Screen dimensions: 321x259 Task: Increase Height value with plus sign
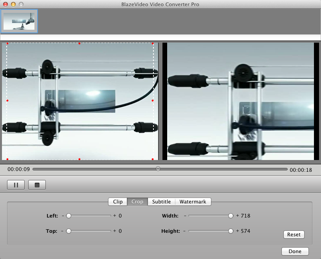coord(238,231)
